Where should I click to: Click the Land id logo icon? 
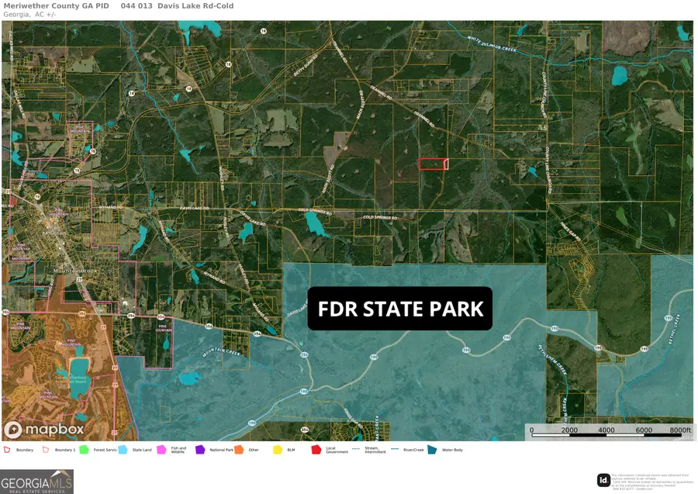[x=603, y=480]
